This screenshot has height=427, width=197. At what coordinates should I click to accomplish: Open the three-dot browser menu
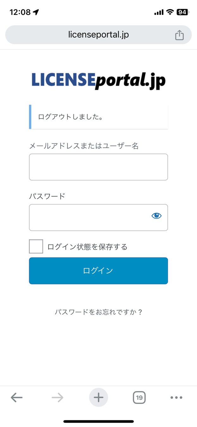pos(176,398)
